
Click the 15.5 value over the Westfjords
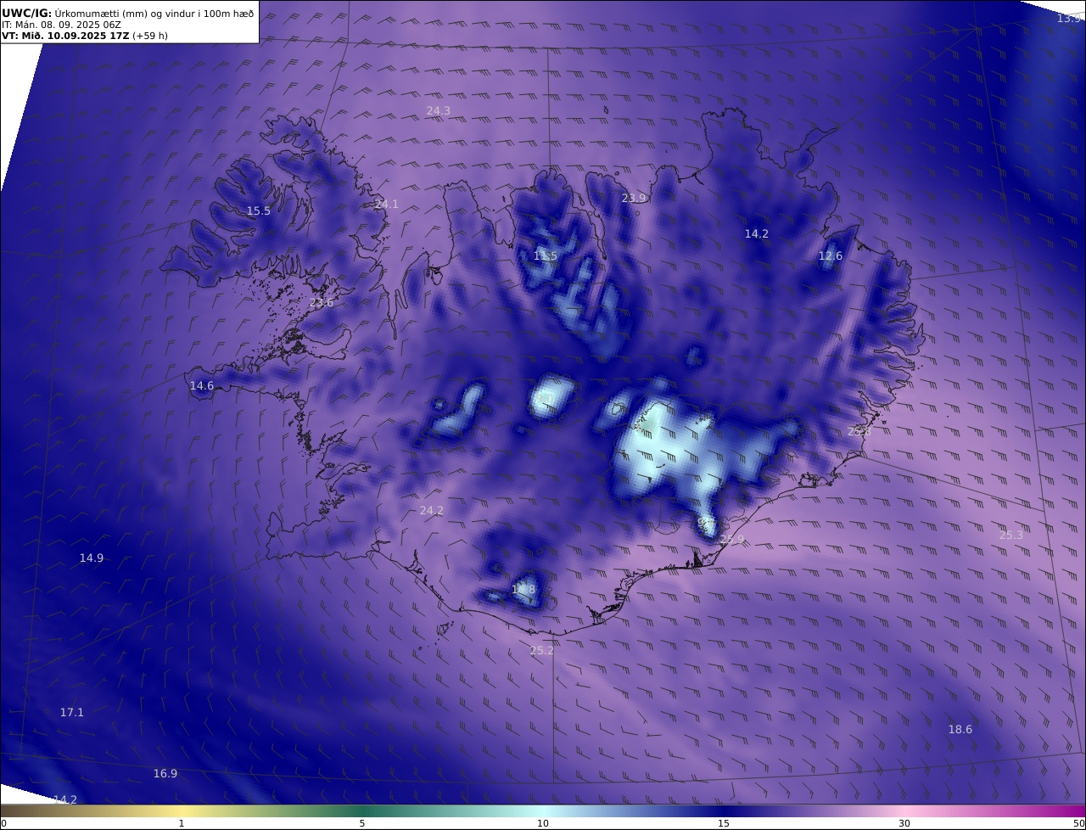click(x=259, y=211)
